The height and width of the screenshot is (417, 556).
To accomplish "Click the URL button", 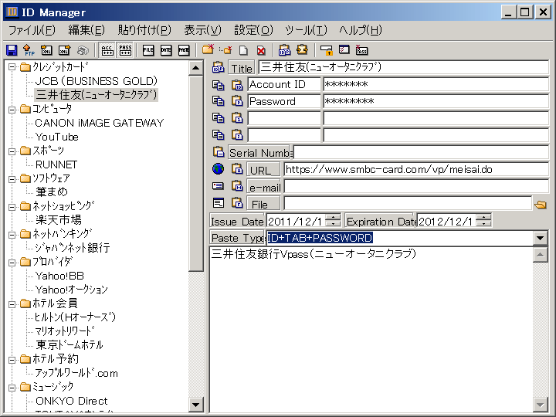I will coord(263,169).
